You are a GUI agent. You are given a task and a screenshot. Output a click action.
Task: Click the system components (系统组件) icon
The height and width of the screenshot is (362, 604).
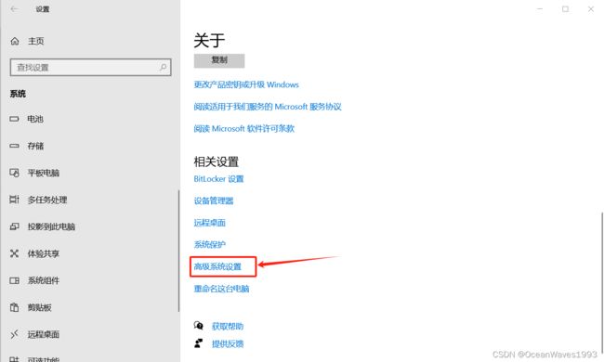pos(14,280)
